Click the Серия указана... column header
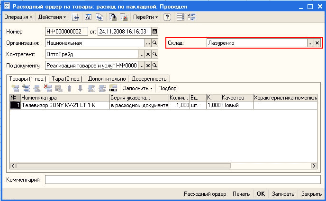Image resolution: width=326 pixels, height=201 pixels. pyautogui.click(x=139, y=98)
